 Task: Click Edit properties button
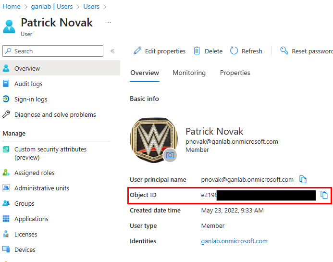[x=160, y=51]
